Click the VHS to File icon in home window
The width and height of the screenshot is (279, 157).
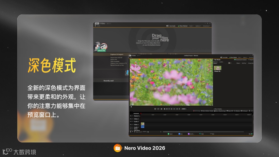pyautogui.click(x=101, y=47)
